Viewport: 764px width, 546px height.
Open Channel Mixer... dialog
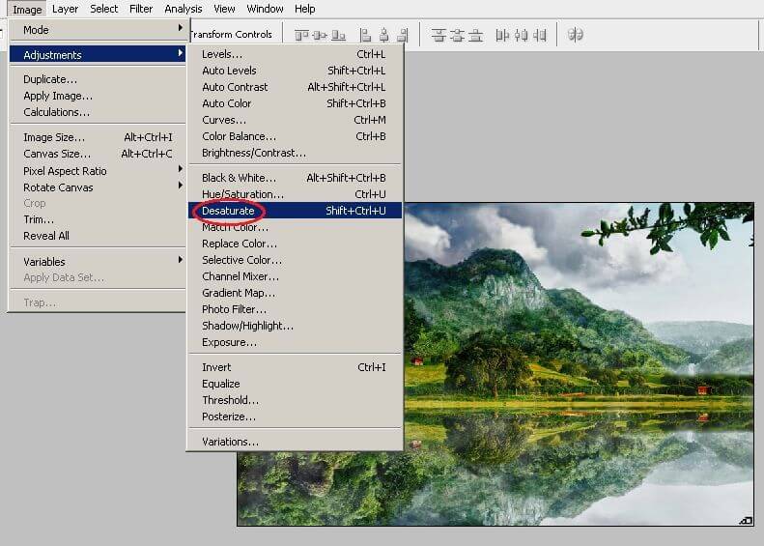tap(296, 276)
